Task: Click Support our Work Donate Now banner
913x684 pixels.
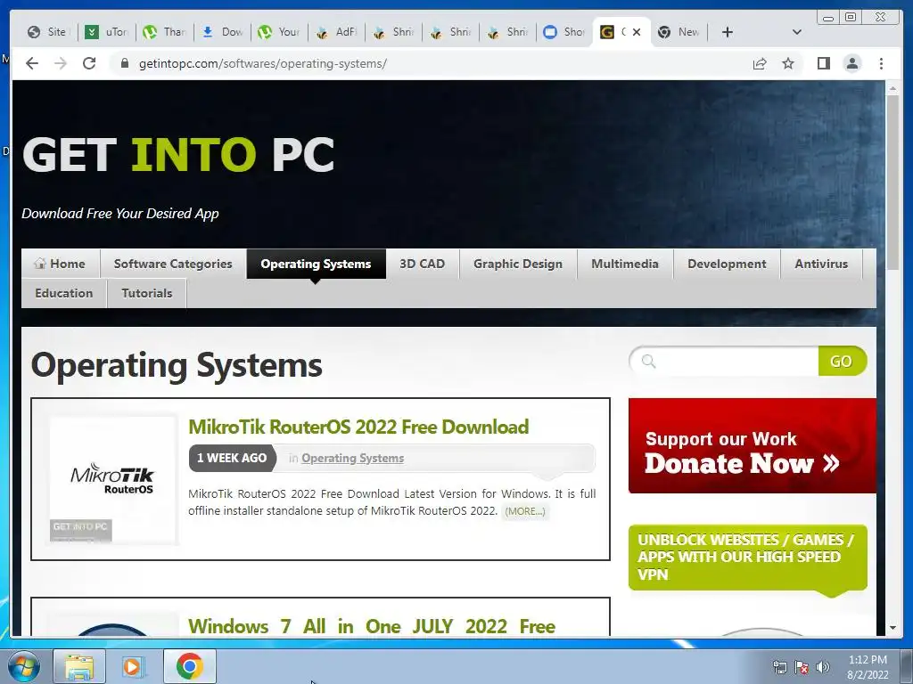Action: 753,446
